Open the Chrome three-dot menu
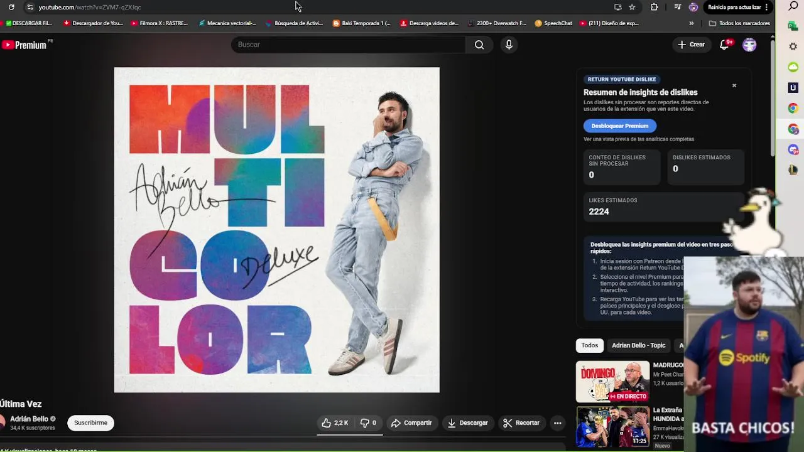The width and height of the screenshot is (804, 452). click(x=767, y=7)
